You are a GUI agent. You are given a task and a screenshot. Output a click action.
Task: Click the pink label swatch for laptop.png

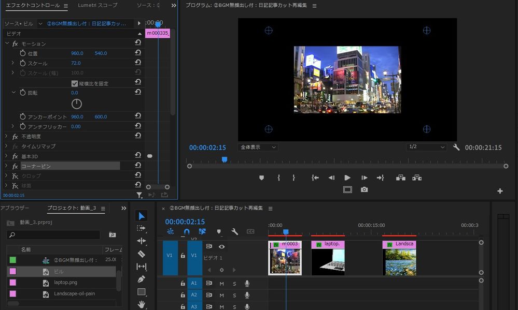[x=13, y=283]
